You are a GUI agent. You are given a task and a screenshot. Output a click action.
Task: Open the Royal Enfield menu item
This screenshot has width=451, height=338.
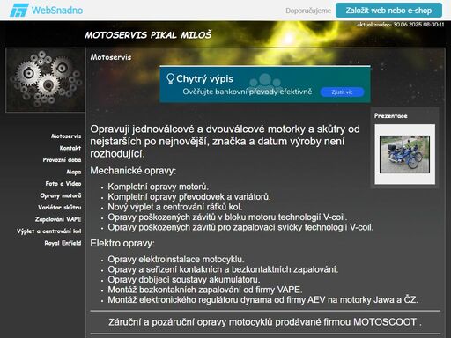click(x=63, y=243)
